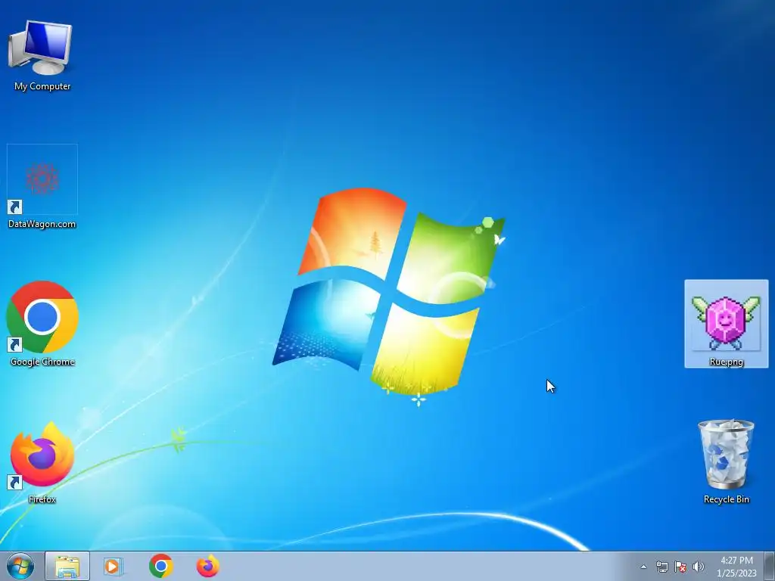This screenshot has height=581, width=775.
Task: Click the "My Computer" label text
Action: click(42, 86)
